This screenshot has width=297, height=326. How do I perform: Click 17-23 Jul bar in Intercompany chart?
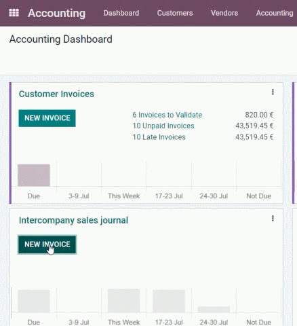click(169, 302)
